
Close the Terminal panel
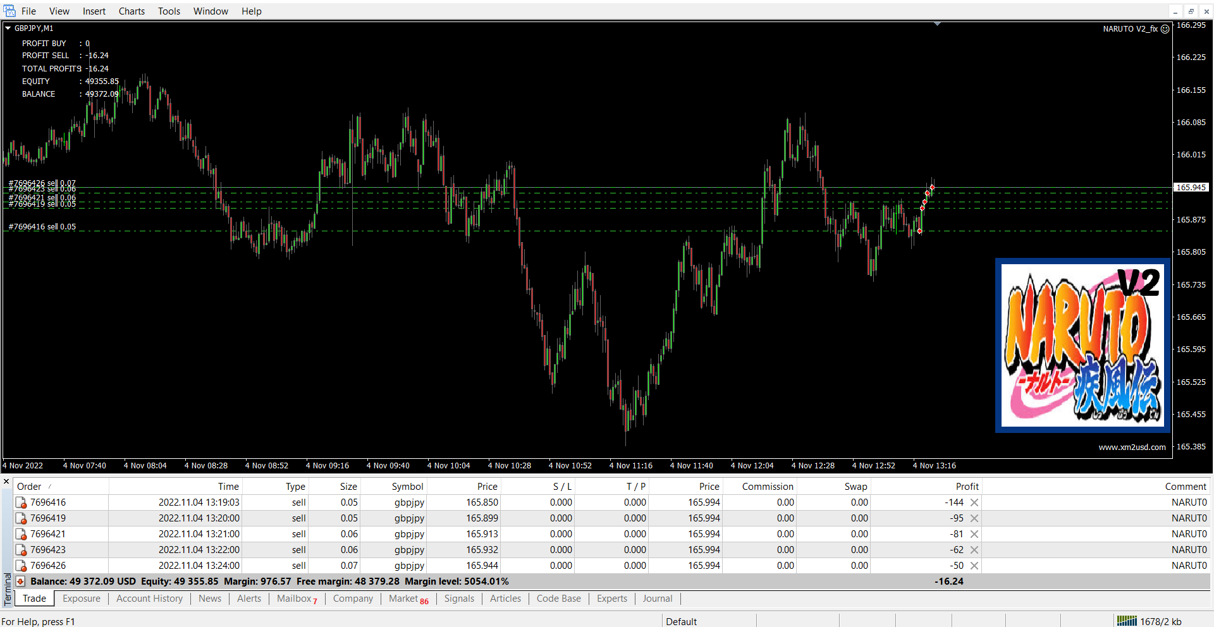pyautogui.click(x=6, y=482)
